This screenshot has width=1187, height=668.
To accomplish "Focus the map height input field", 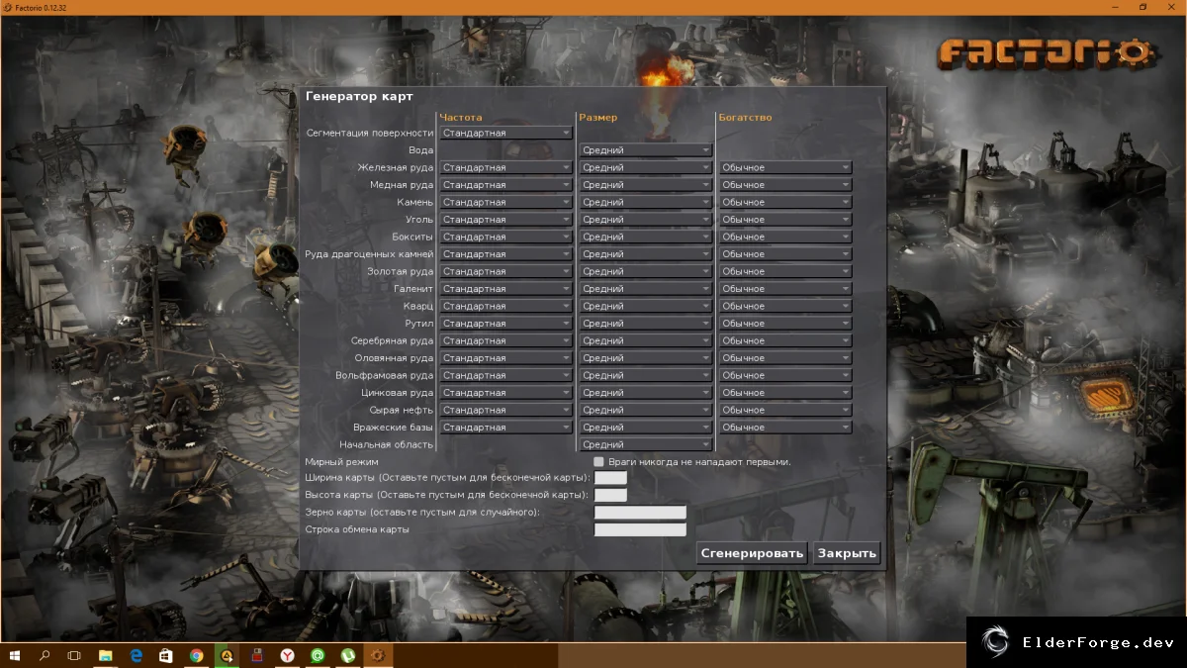I will coord(610,495).
